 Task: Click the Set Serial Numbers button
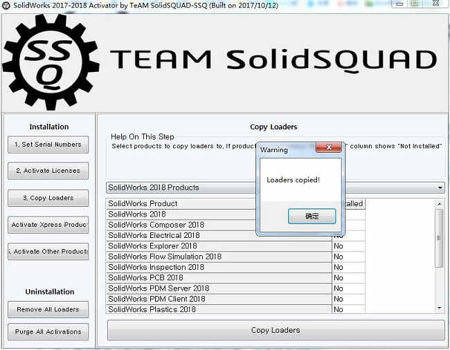pos(48,145)
